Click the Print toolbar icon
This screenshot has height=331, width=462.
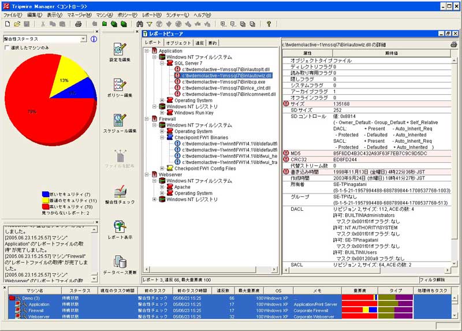point(78,24)
